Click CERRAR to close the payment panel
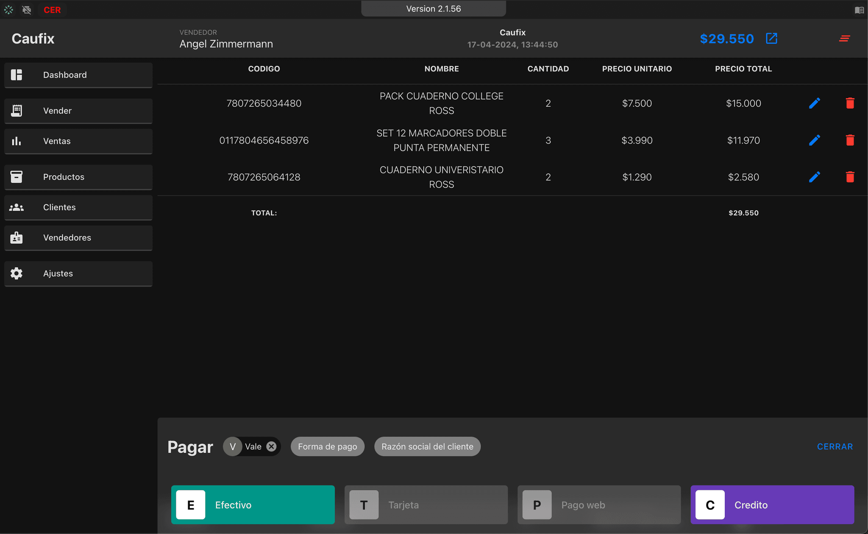Screen dimensions: 868x534 (835, 446)
